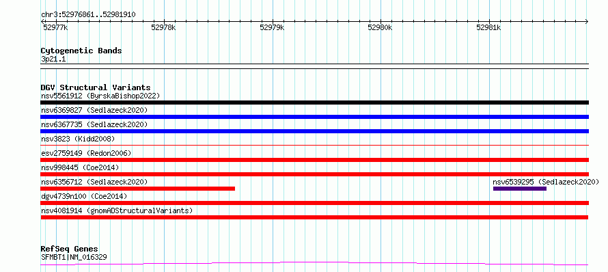Select the nsv6369827 blue variant bar
Screen dimensions: 608x272
[x=314, y=117]
